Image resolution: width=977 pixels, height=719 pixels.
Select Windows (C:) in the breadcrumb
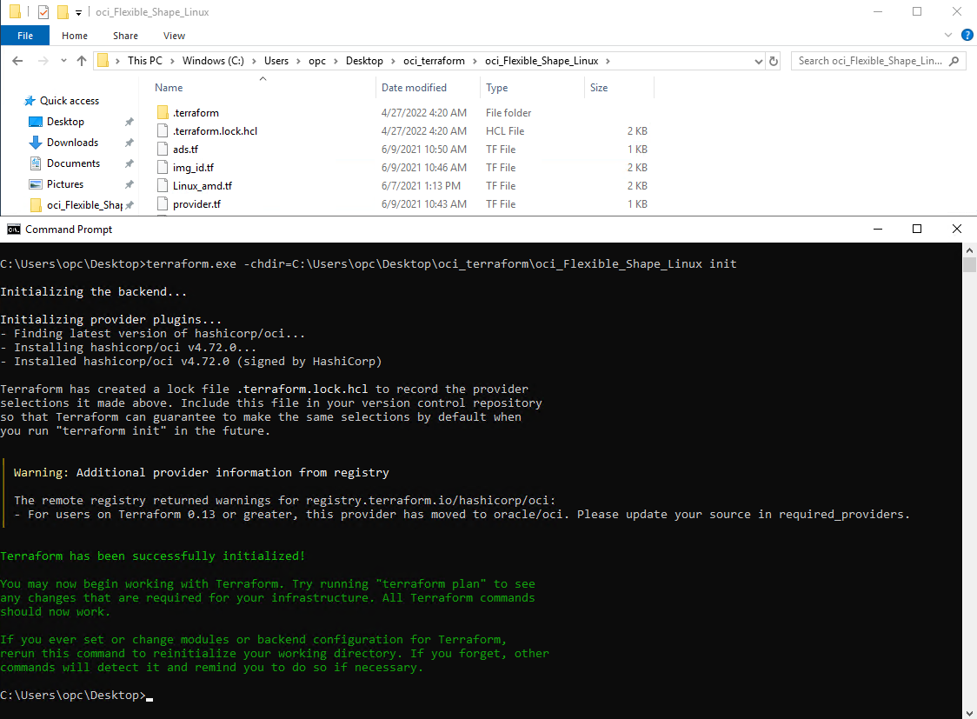213,61
